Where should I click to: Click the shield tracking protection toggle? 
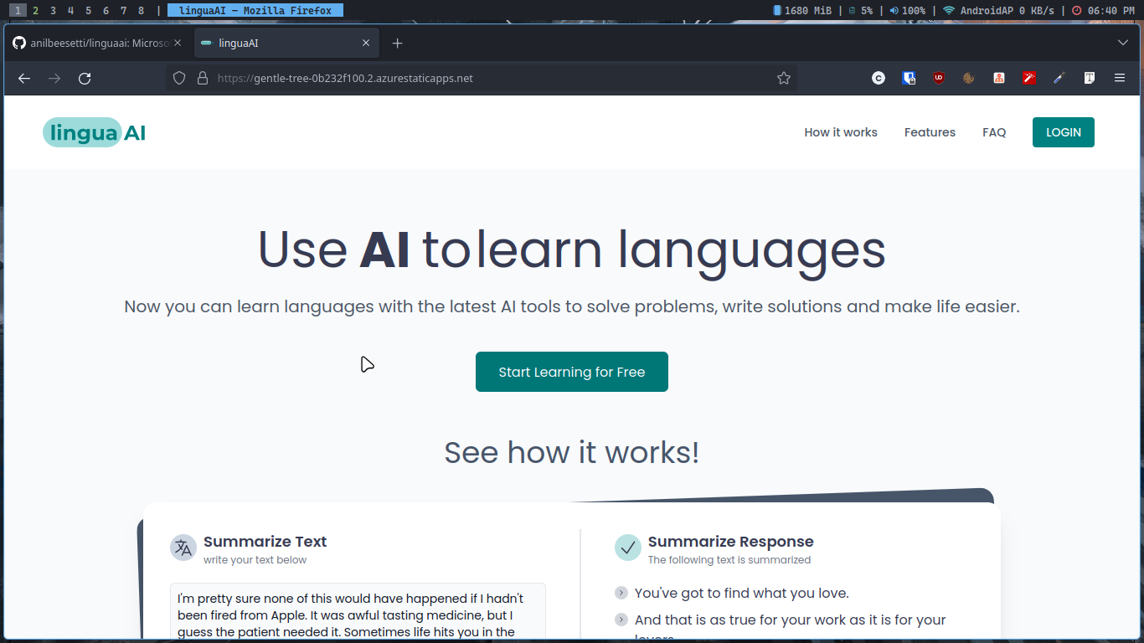point(179,78)
